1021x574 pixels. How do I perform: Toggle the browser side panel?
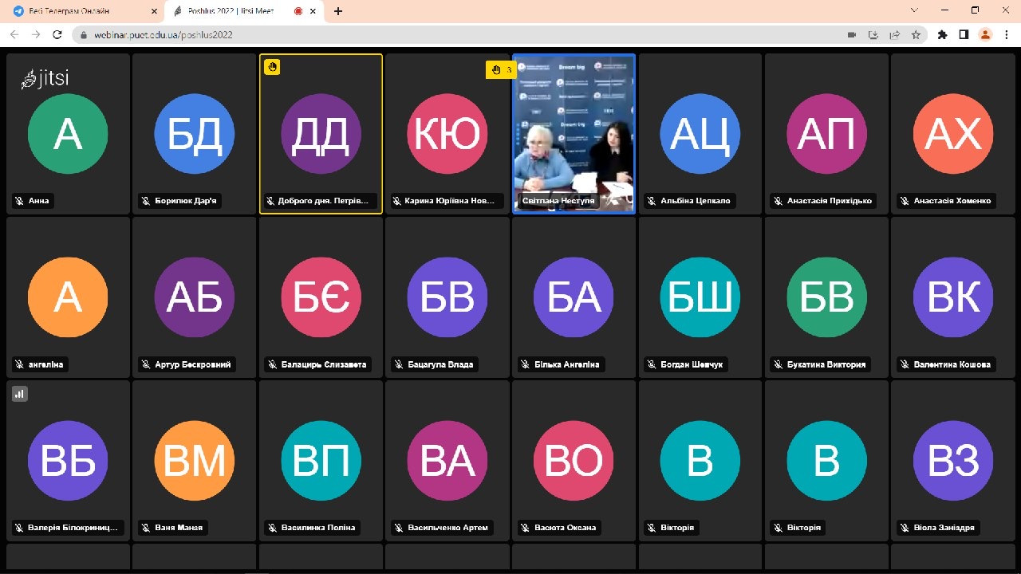click(x=964, y=35)
